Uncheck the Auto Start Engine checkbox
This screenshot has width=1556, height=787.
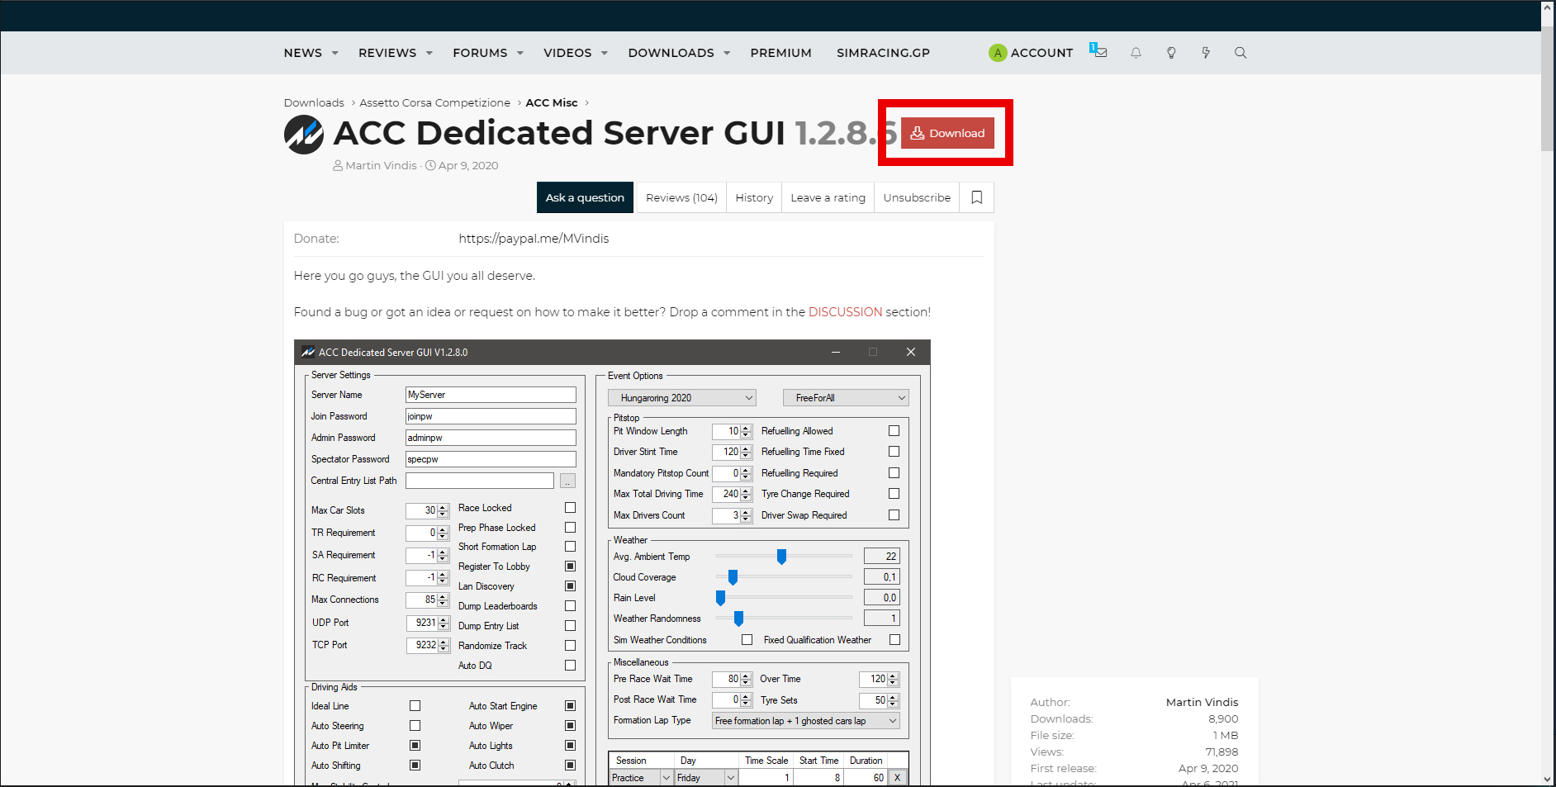point(570,706)
